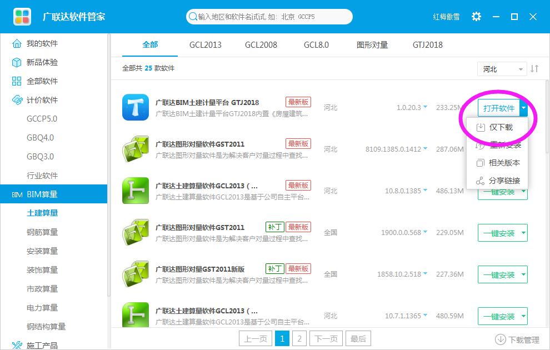The image size is (550, 350).
Task: Open the 河北 region dropdown
Action: point(502,69)
